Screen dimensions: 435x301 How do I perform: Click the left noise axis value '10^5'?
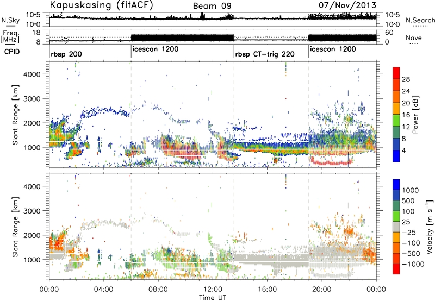point(34,15)
